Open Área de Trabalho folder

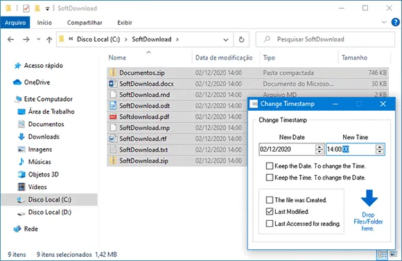(51, 111)
